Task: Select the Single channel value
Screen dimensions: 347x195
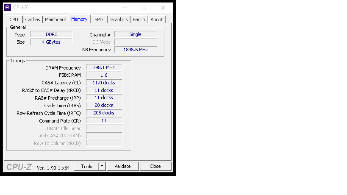Action: click(136, 34)
